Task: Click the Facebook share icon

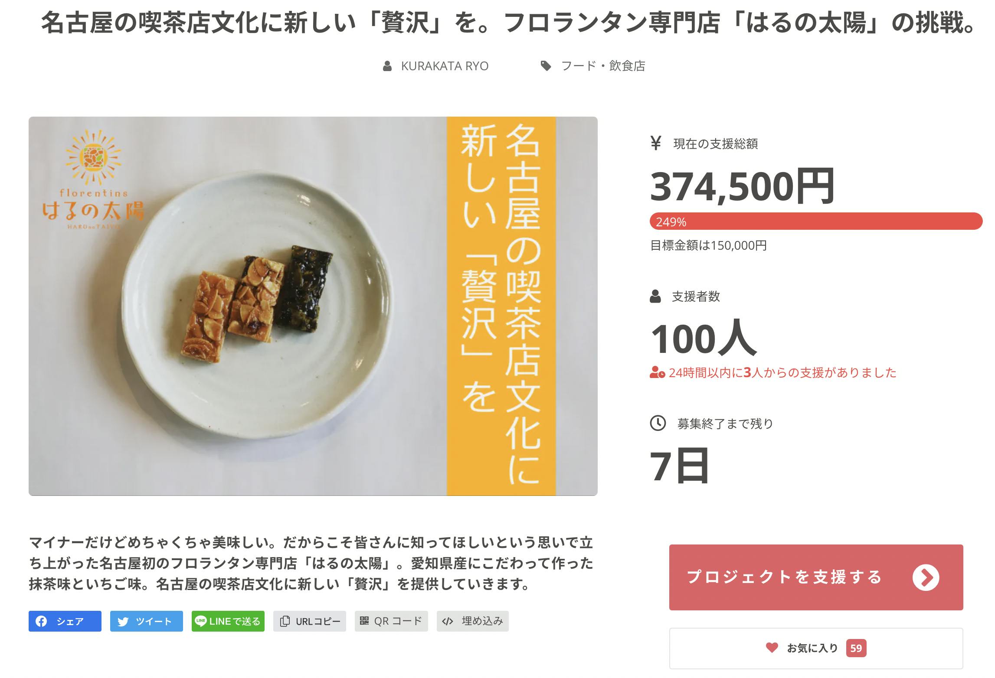Action: coord(41,621)
